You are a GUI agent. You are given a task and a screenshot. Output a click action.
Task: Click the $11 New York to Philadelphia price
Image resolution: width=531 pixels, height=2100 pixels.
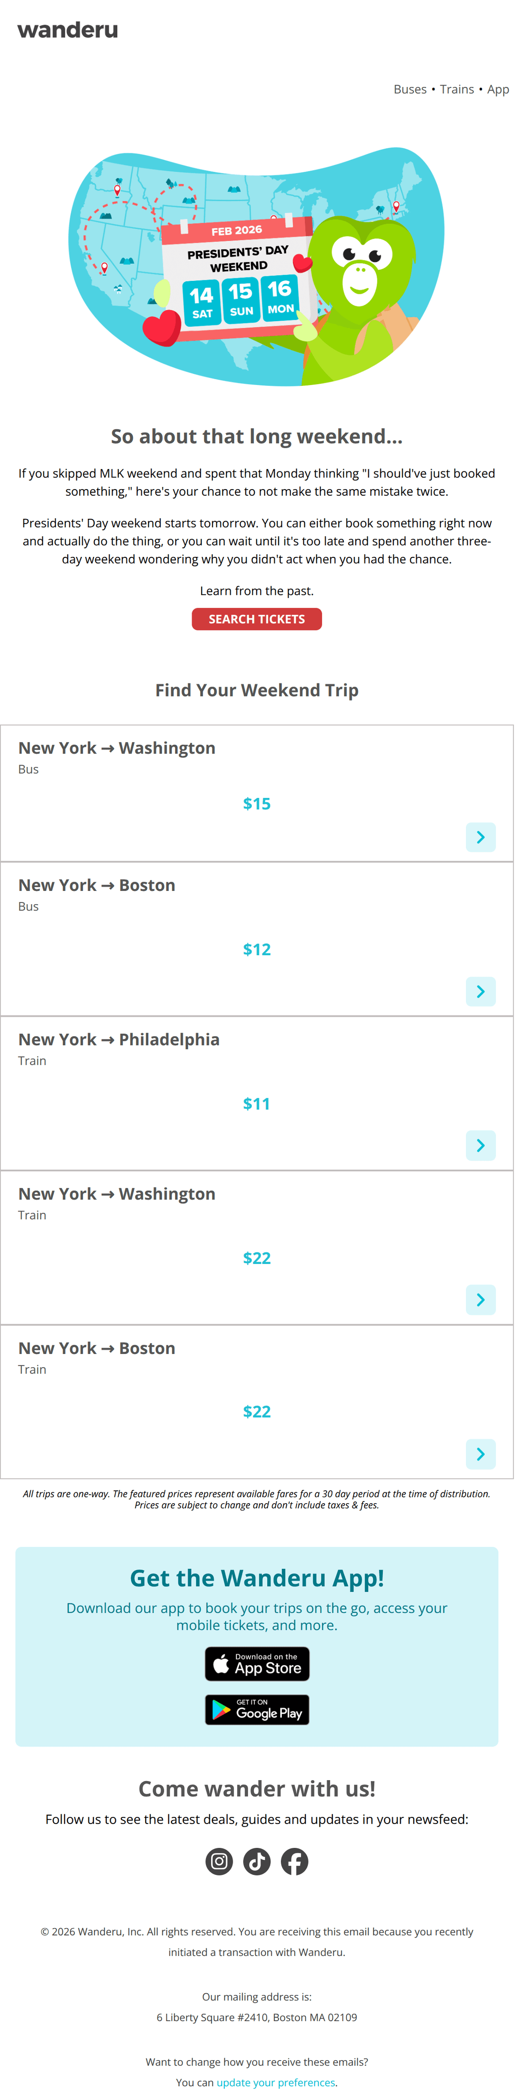click(x=257, y=1104)
